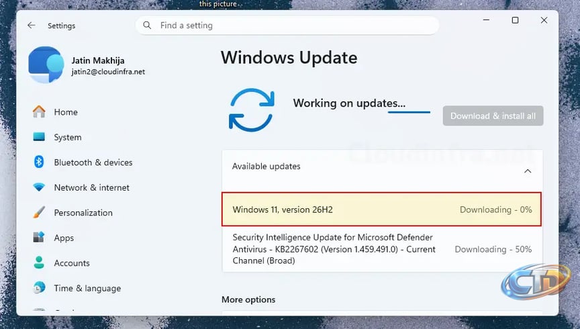Click the search magnifier icon

tap(147, 25)
